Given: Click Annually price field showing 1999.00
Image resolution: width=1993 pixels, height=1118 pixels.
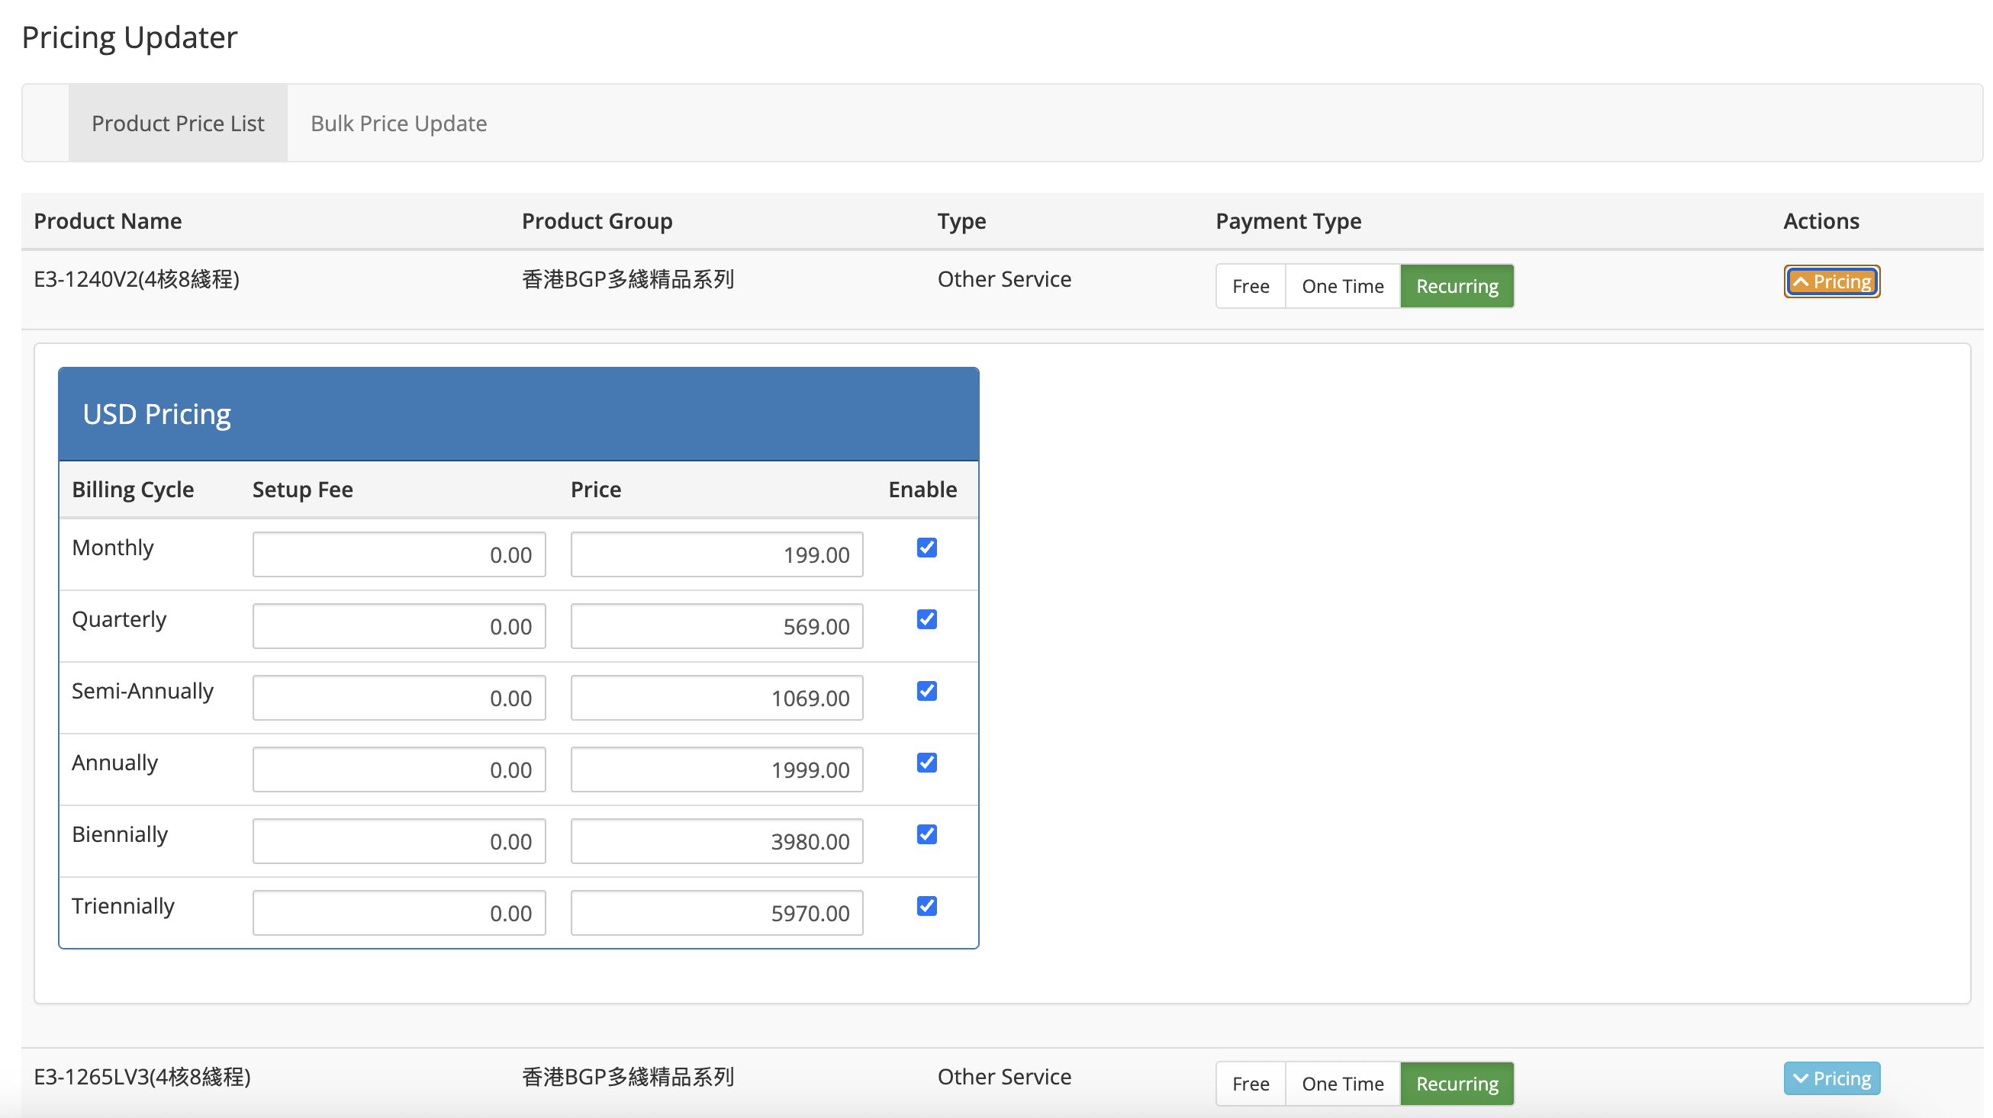Looking at the screenshot, I should 716,769.
